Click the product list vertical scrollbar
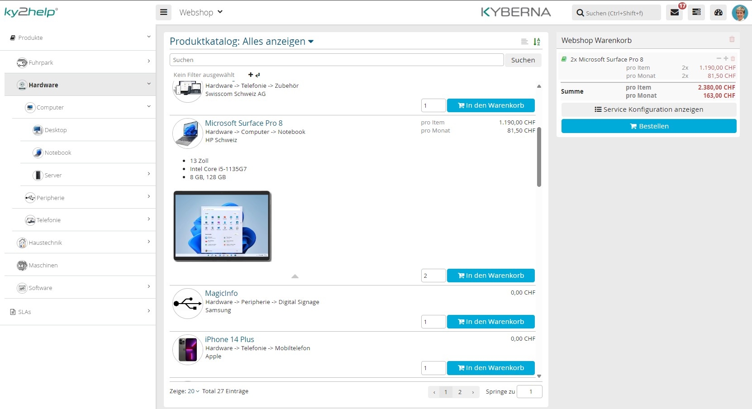 coord(539,157)
